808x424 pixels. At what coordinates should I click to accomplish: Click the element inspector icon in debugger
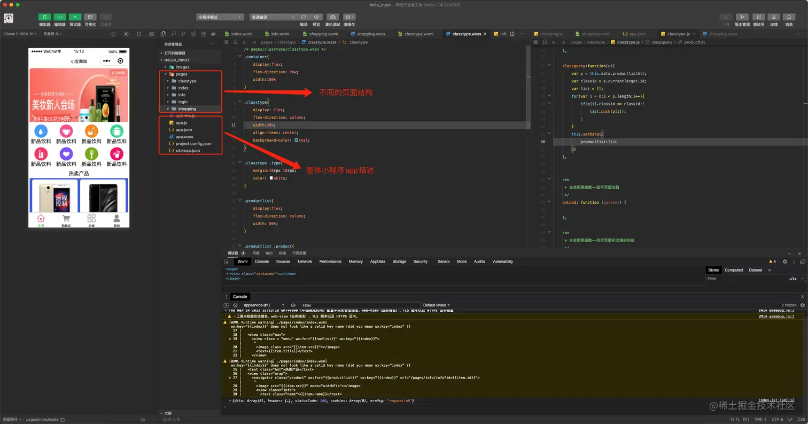[227, 261]
